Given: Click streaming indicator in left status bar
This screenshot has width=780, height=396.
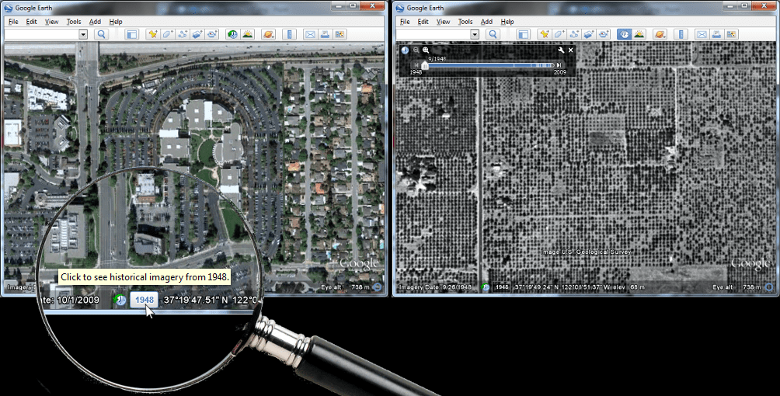Looking at the screenshot, I should tap(378, 287).
